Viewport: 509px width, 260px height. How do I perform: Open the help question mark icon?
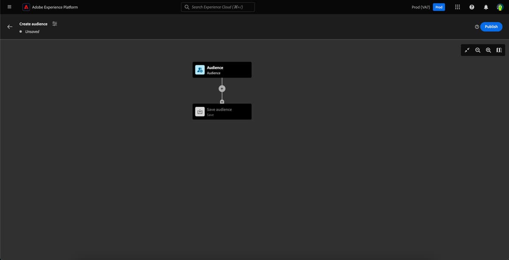pos(471,7)
